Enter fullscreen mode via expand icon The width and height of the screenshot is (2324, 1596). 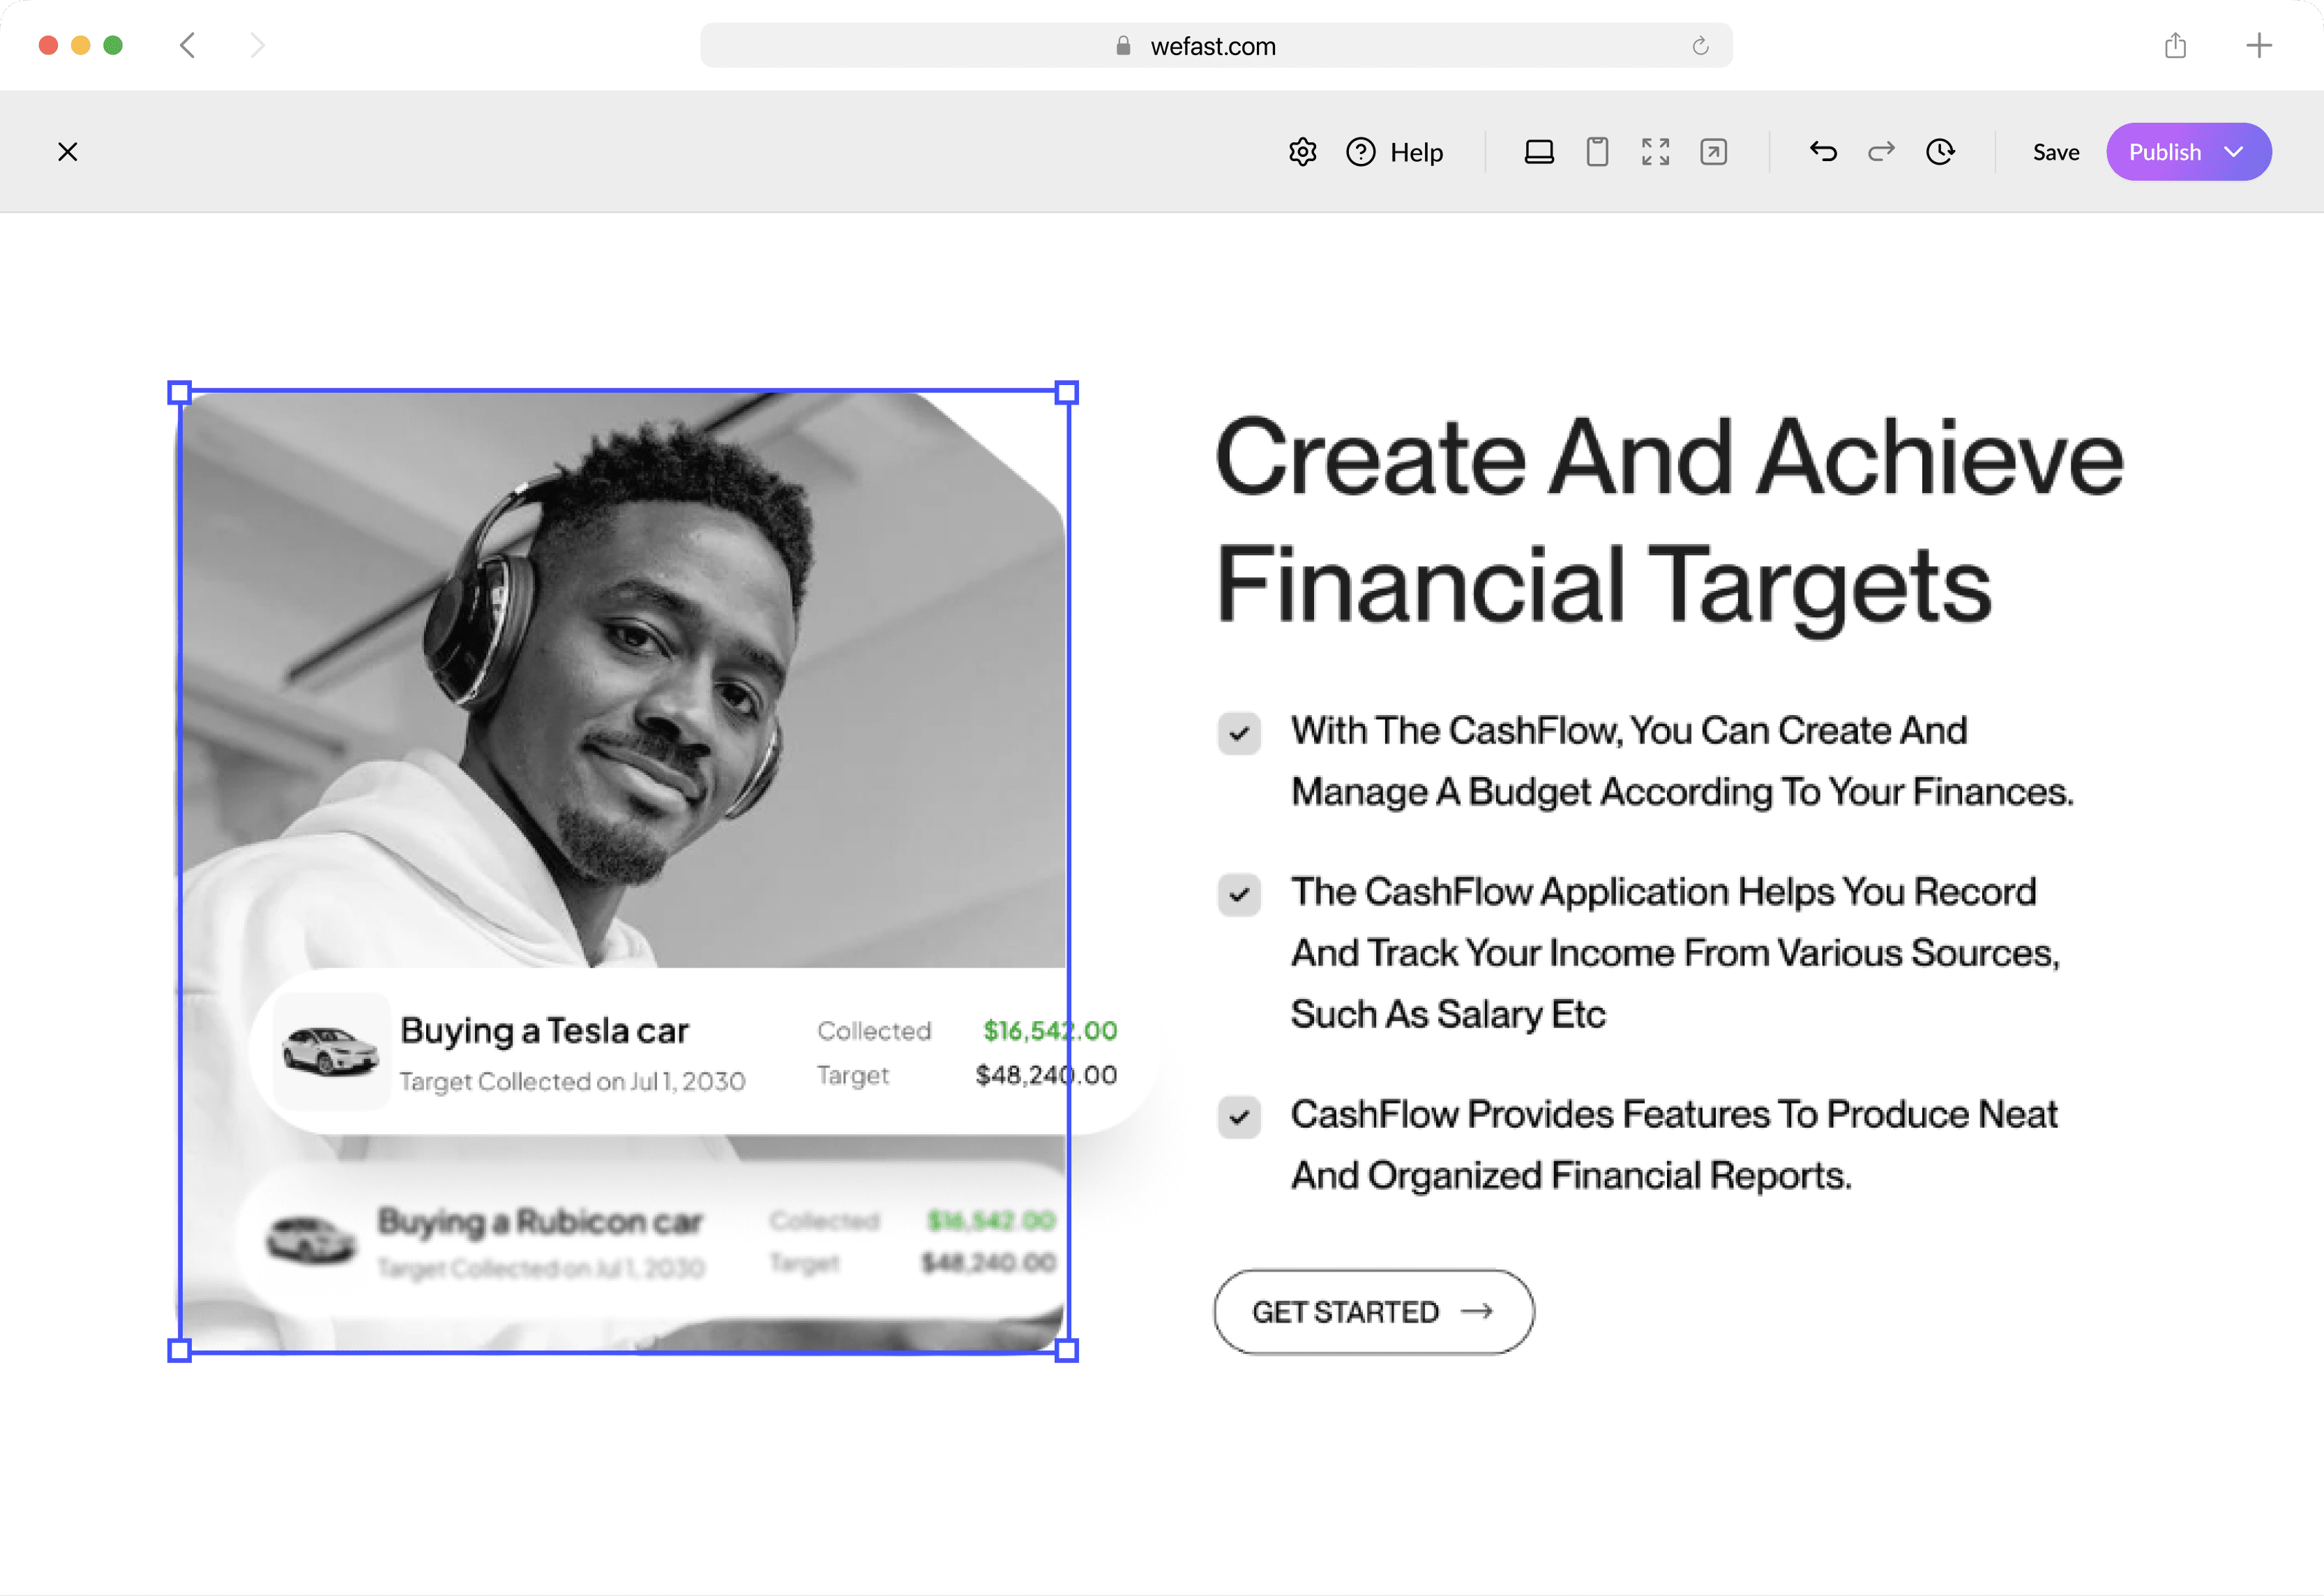(x=1655, y=152)
